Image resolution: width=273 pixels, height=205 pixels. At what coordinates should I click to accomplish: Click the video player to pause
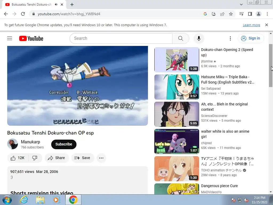78,86
